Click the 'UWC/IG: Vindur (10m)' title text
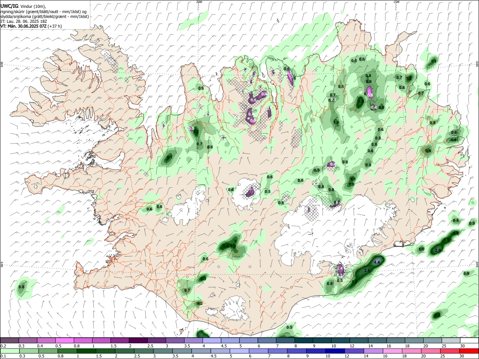 tap(23, 6)
